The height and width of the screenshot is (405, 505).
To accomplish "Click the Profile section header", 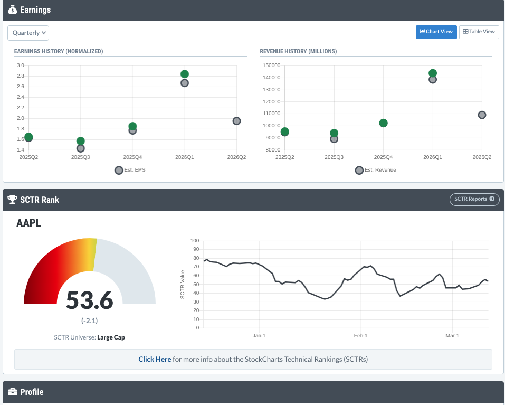I will tap(253, 392).
